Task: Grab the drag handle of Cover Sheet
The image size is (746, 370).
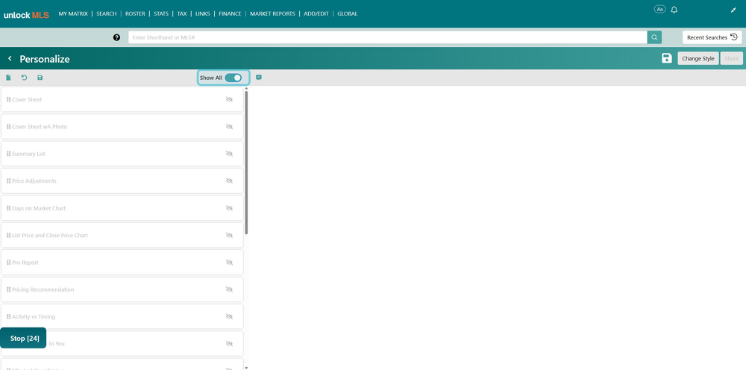Action: tap(8, 99)
